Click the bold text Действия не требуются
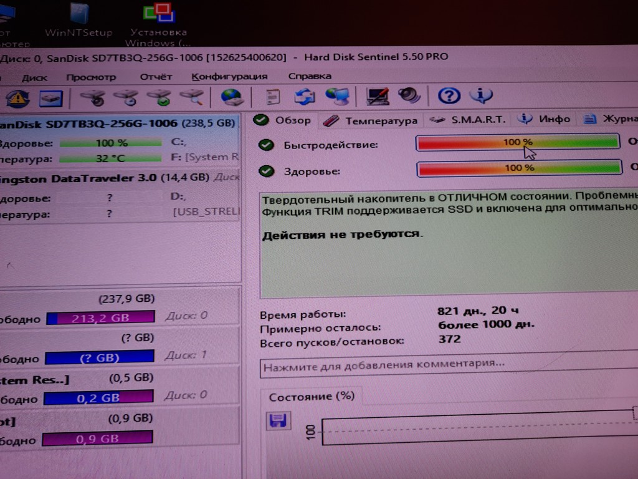The width and height of the screenshot is (638, 479). pyautogui.click(x=343, y=235)
